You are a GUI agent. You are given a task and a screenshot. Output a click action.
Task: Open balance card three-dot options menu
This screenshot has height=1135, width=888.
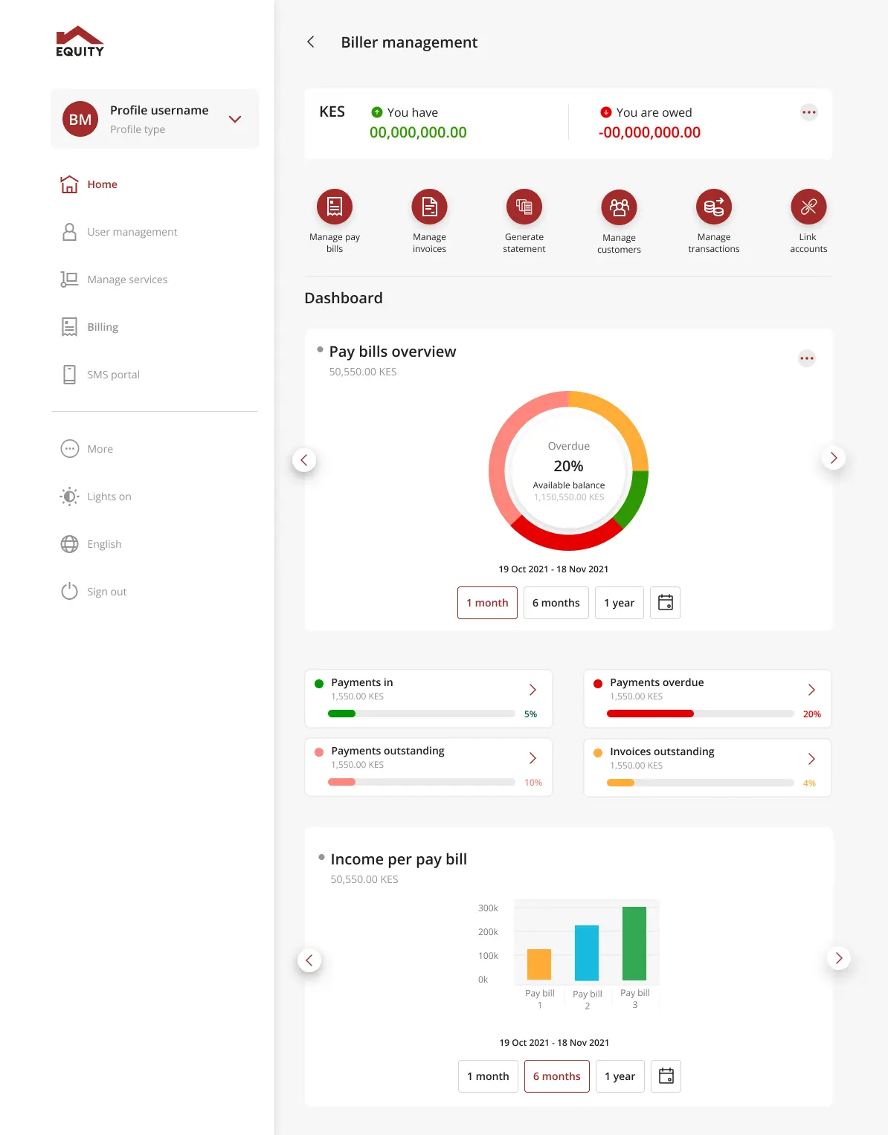809,112
